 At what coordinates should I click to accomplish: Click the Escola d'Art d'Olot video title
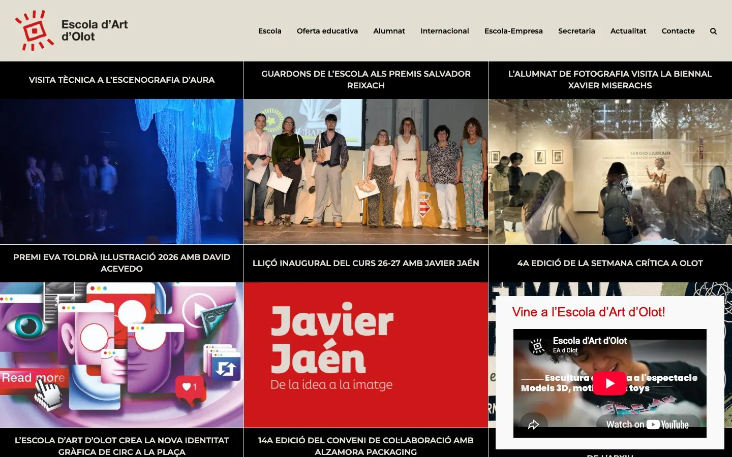pos(590,341)
